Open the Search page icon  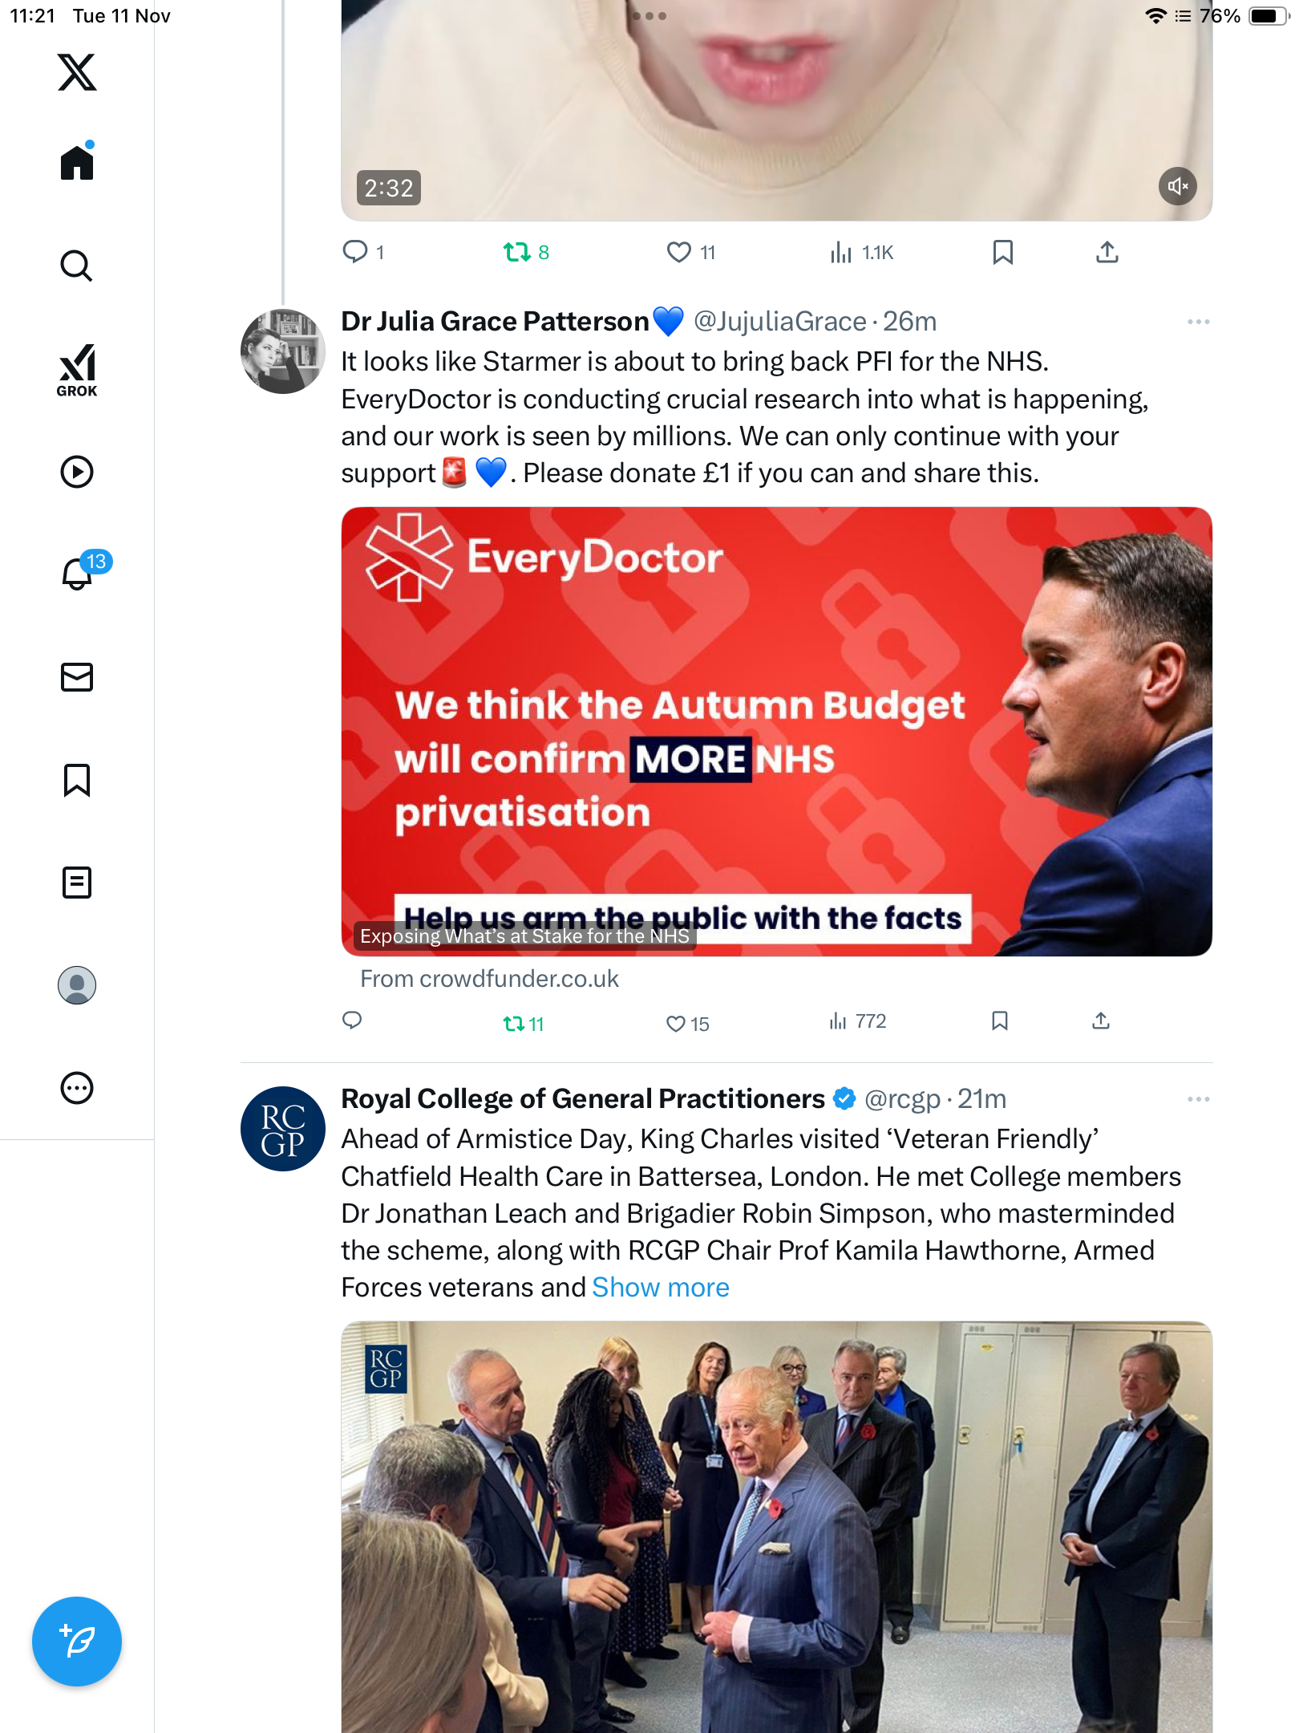point(77,266)
